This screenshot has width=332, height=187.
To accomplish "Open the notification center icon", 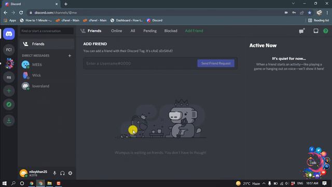I will tap(324, 183).
